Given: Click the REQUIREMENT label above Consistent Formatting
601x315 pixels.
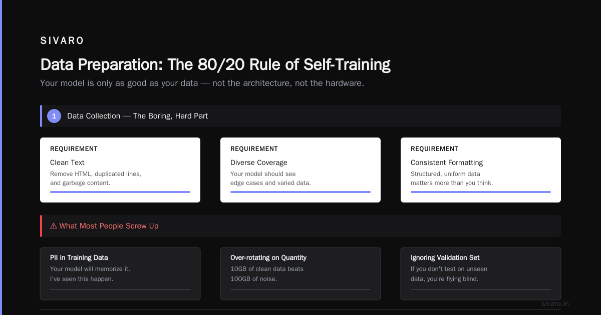Looking at the screenshot, I should [x=434, y=149].
